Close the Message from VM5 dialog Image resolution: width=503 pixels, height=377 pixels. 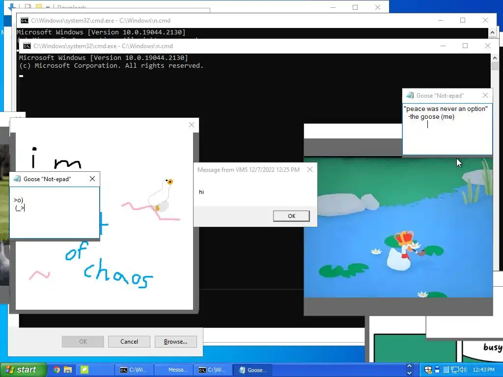309,169
